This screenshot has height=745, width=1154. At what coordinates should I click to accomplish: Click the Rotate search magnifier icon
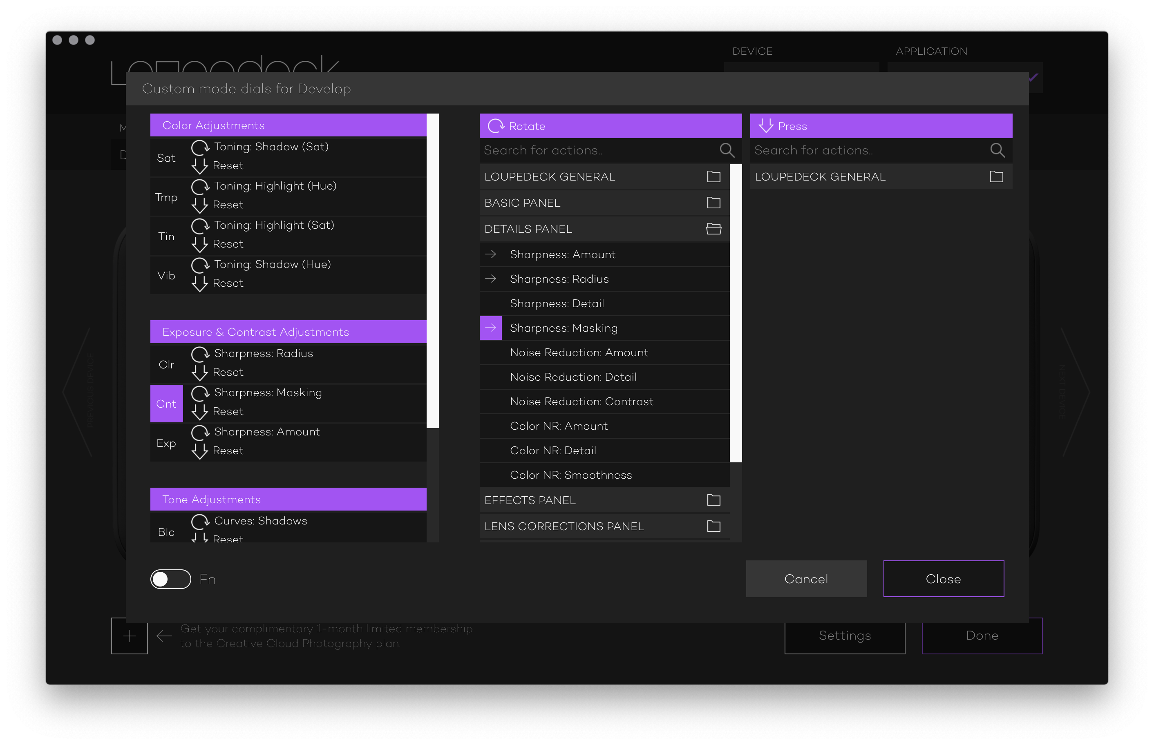[x=726, y=150]
